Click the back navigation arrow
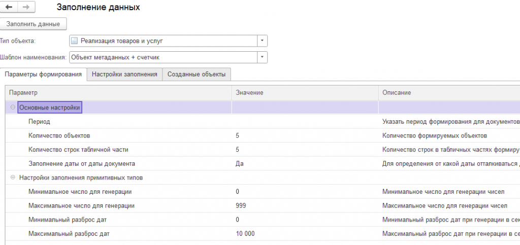The width and height of the screenshot is (520, 245). [x=9, y=7]
